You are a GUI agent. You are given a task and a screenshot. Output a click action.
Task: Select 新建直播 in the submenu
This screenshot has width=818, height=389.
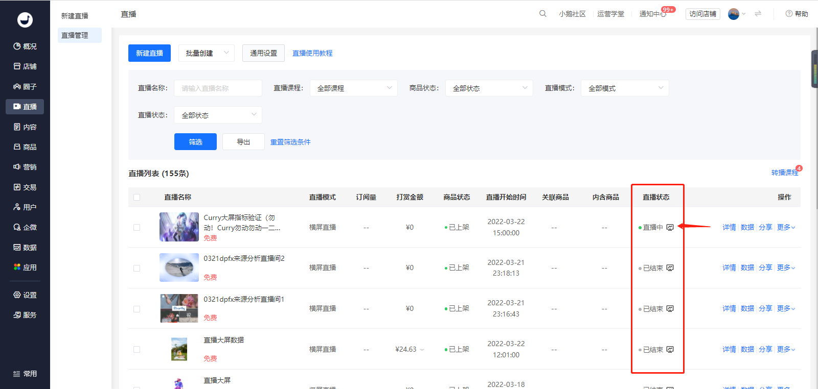coord(75,16)
